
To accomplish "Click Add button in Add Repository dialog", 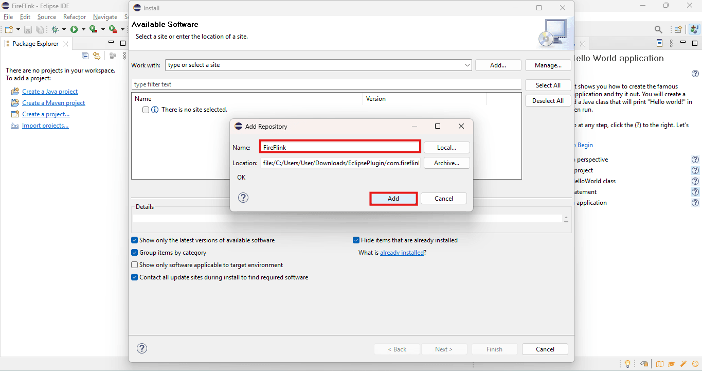I will (x=393, y=199).
